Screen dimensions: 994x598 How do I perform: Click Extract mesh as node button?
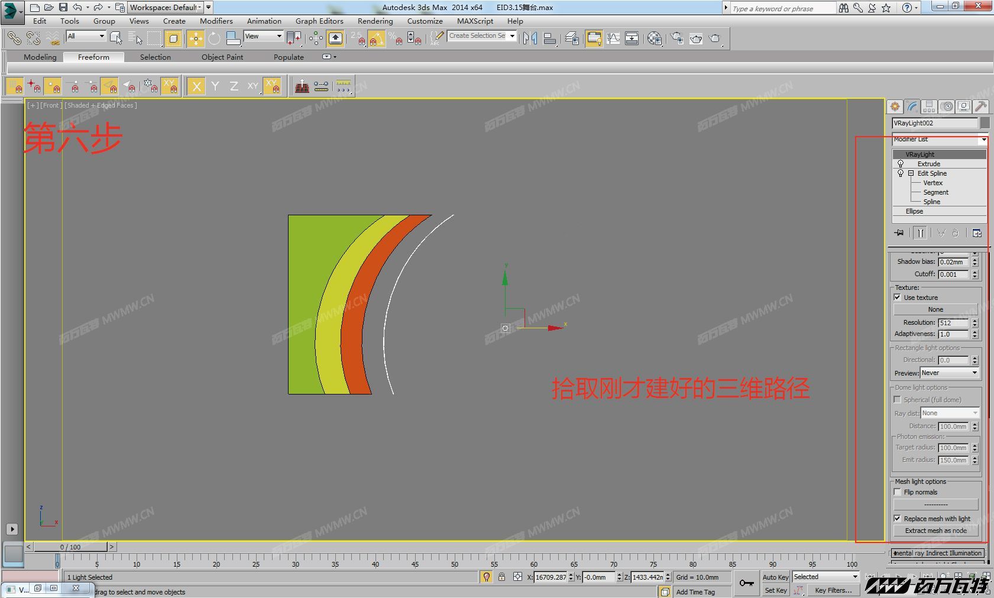point(935,531)
